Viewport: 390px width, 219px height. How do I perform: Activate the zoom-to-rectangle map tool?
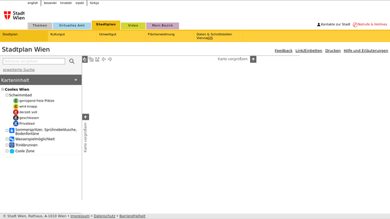[91, 59]
